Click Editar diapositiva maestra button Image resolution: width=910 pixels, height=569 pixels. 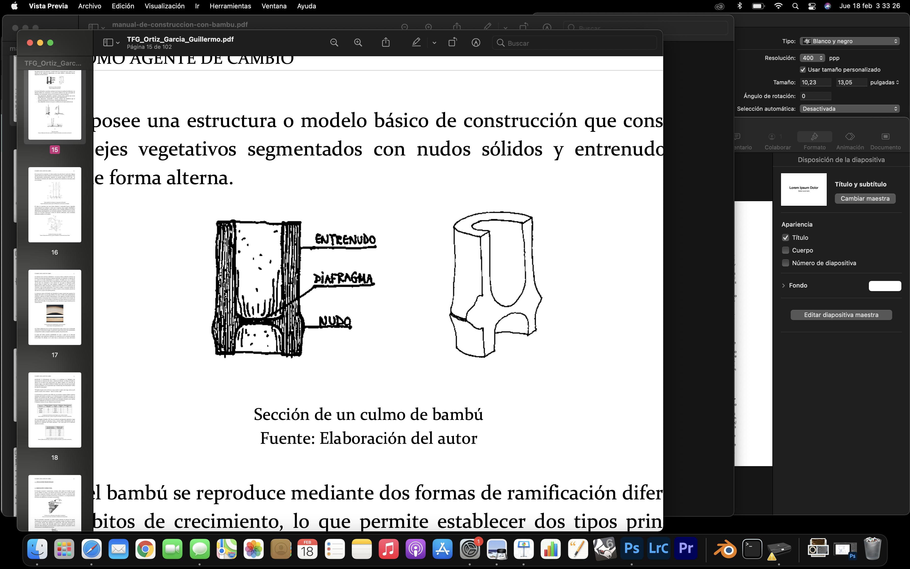(x=841, y=315)
